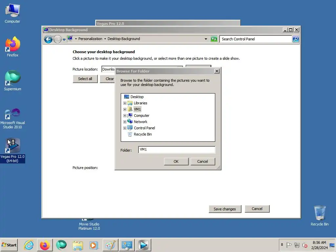Click the Personalization breadcrumb
Image resolution: width=336 pixels, height=252 pixels.
point(90,39)
